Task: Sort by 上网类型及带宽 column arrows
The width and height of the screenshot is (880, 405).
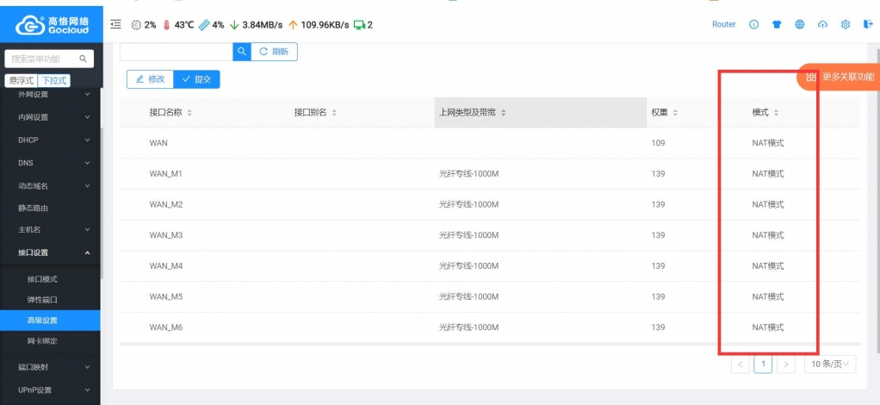Action: pos(504,113)
